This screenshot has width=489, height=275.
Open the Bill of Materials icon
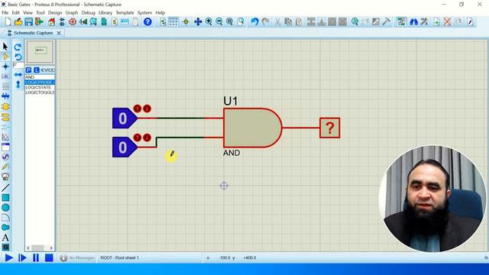point(115,22)
